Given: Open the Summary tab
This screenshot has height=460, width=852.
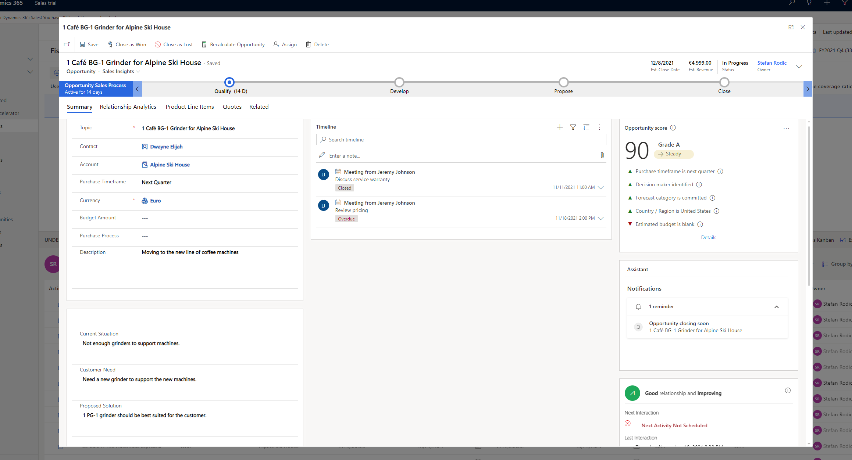Looking at the screenshot, I should point(79,107).
